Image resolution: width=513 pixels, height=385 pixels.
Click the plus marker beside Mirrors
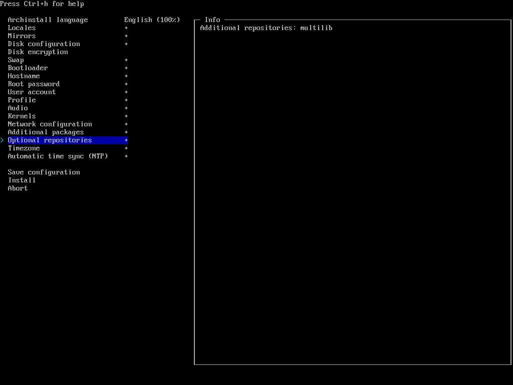(126, 36)
